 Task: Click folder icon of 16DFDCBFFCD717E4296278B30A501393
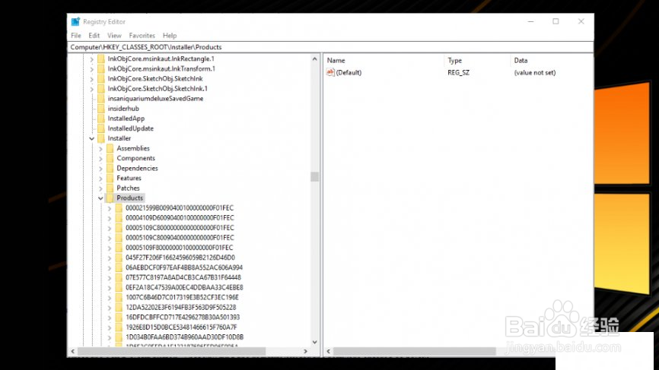119,317
